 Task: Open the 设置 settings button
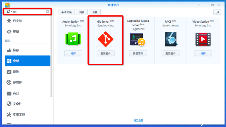(x=95, y=12)
